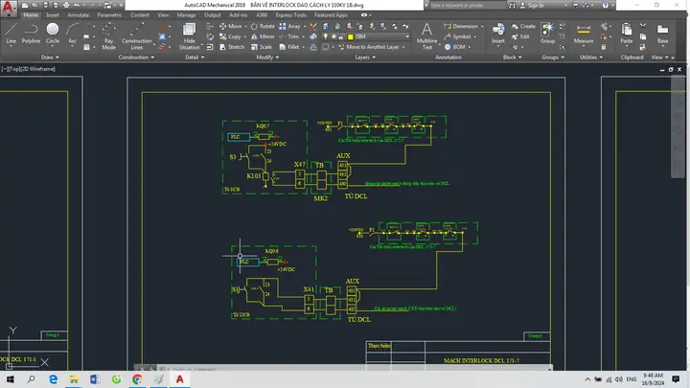Open Chrome from the taskbar
The height and width of the screenshot is (388, 690).
coord(137,379)
